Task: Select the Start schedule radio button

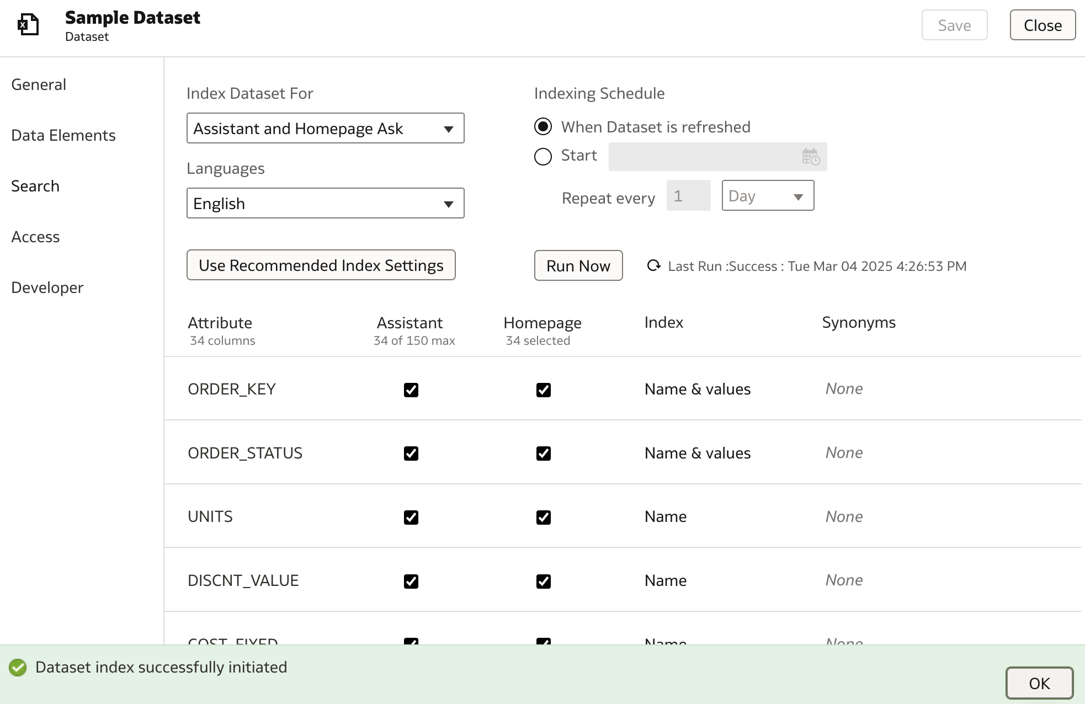Action: 543,157
